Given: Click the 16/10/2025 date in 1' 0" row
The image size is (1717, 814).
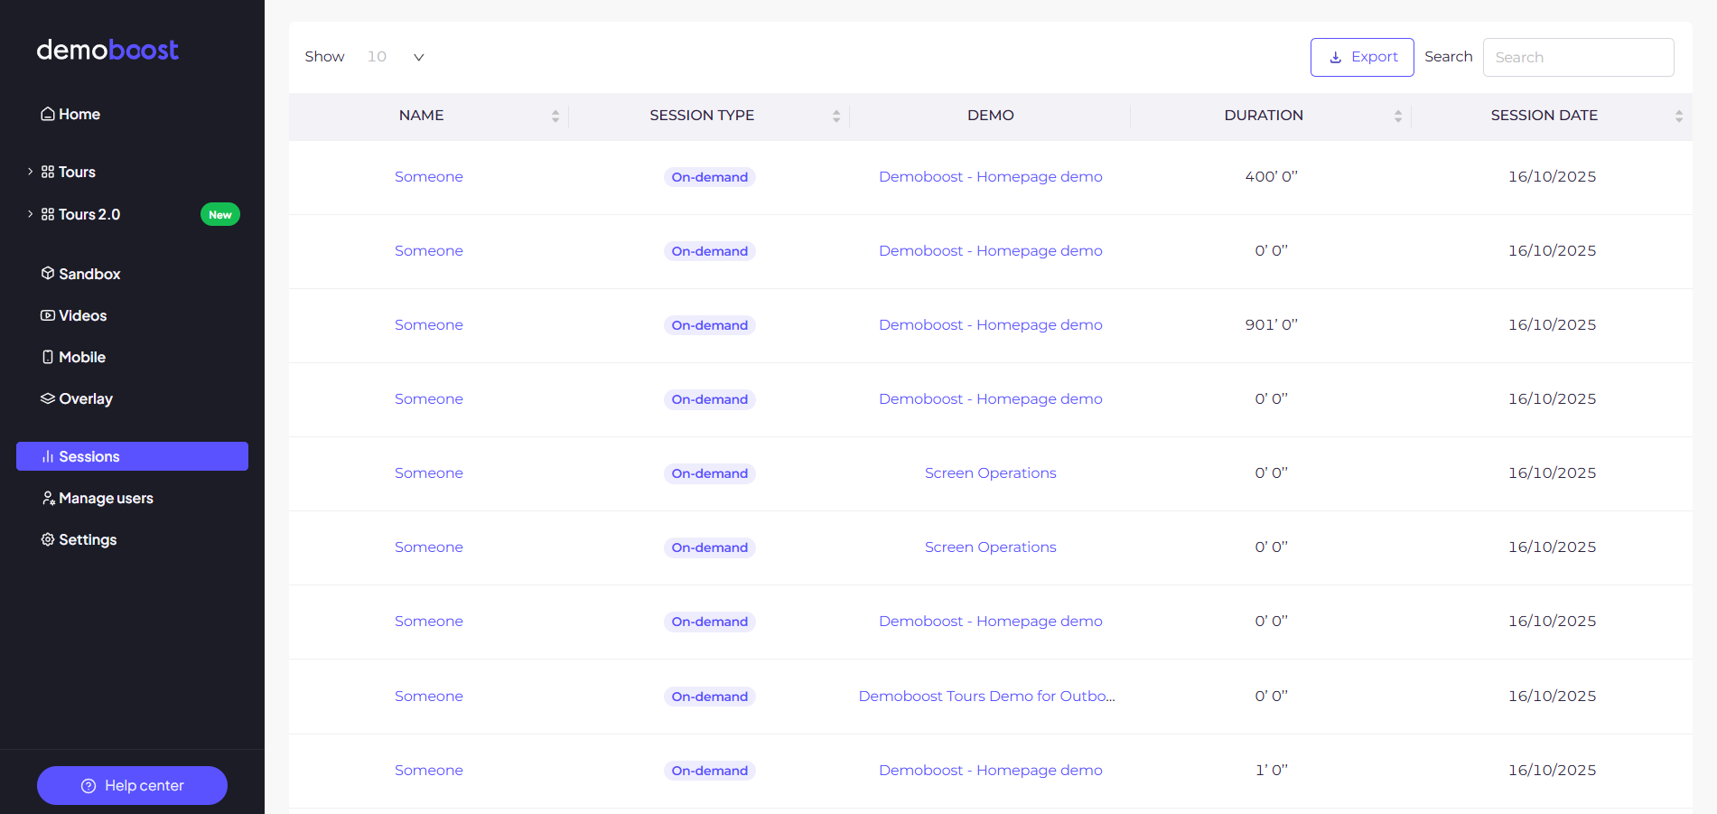Looking at the screenshot, I should click(1552, 770).
